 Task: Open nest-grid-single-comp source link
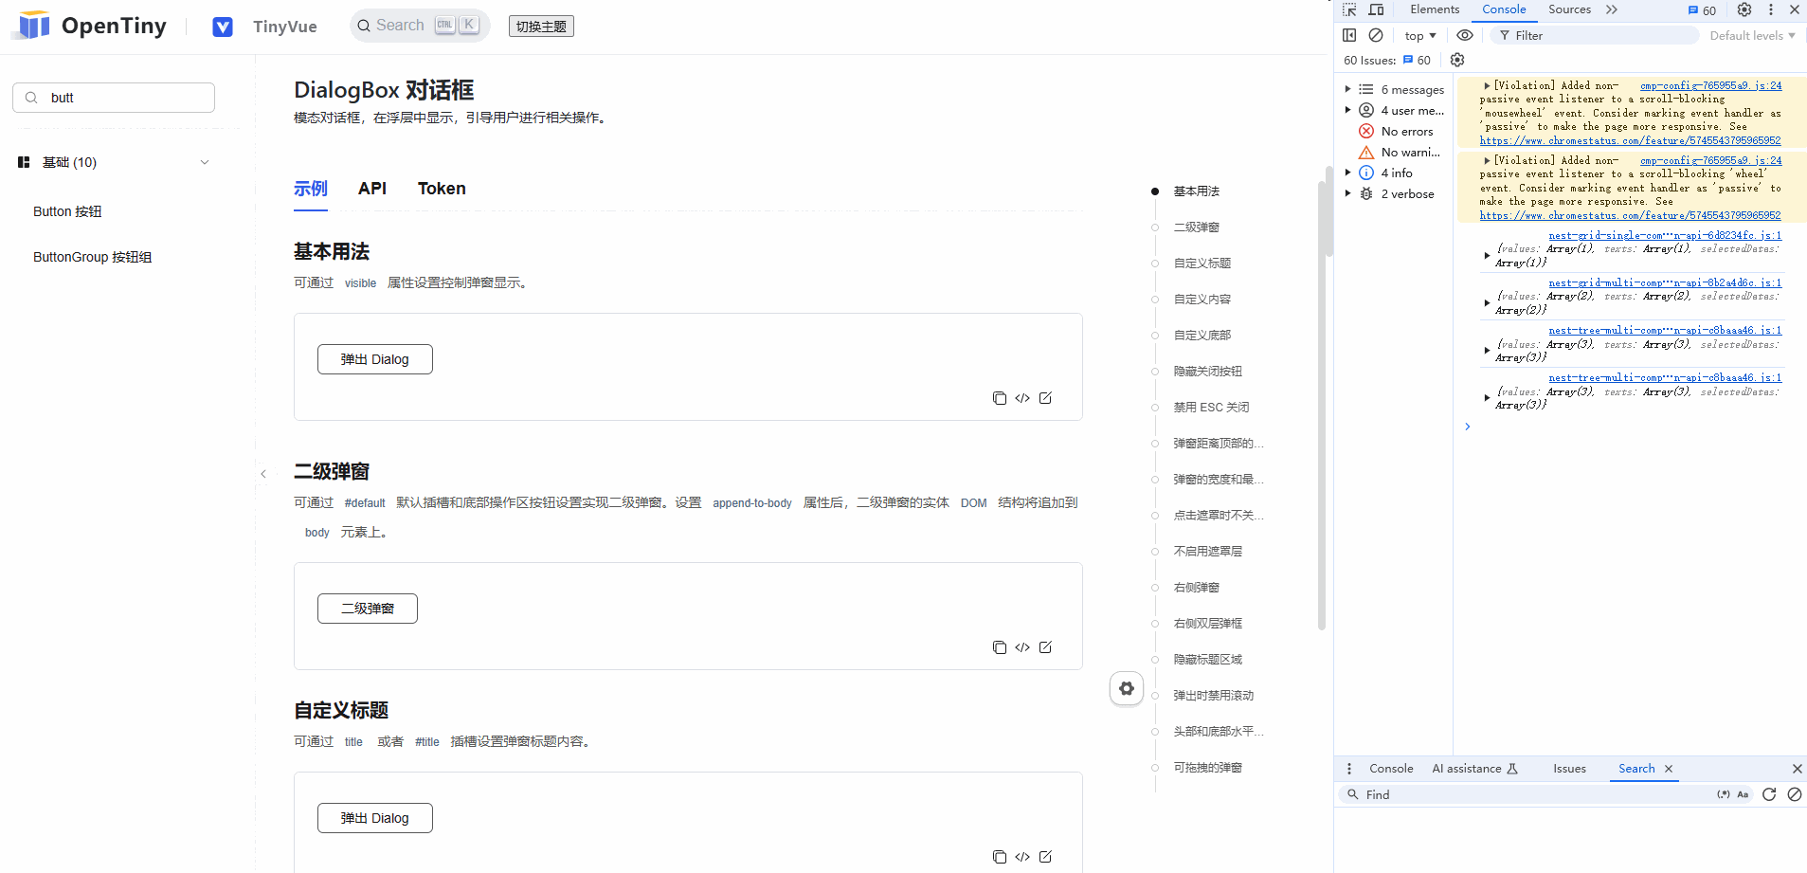pos(1665,235)
